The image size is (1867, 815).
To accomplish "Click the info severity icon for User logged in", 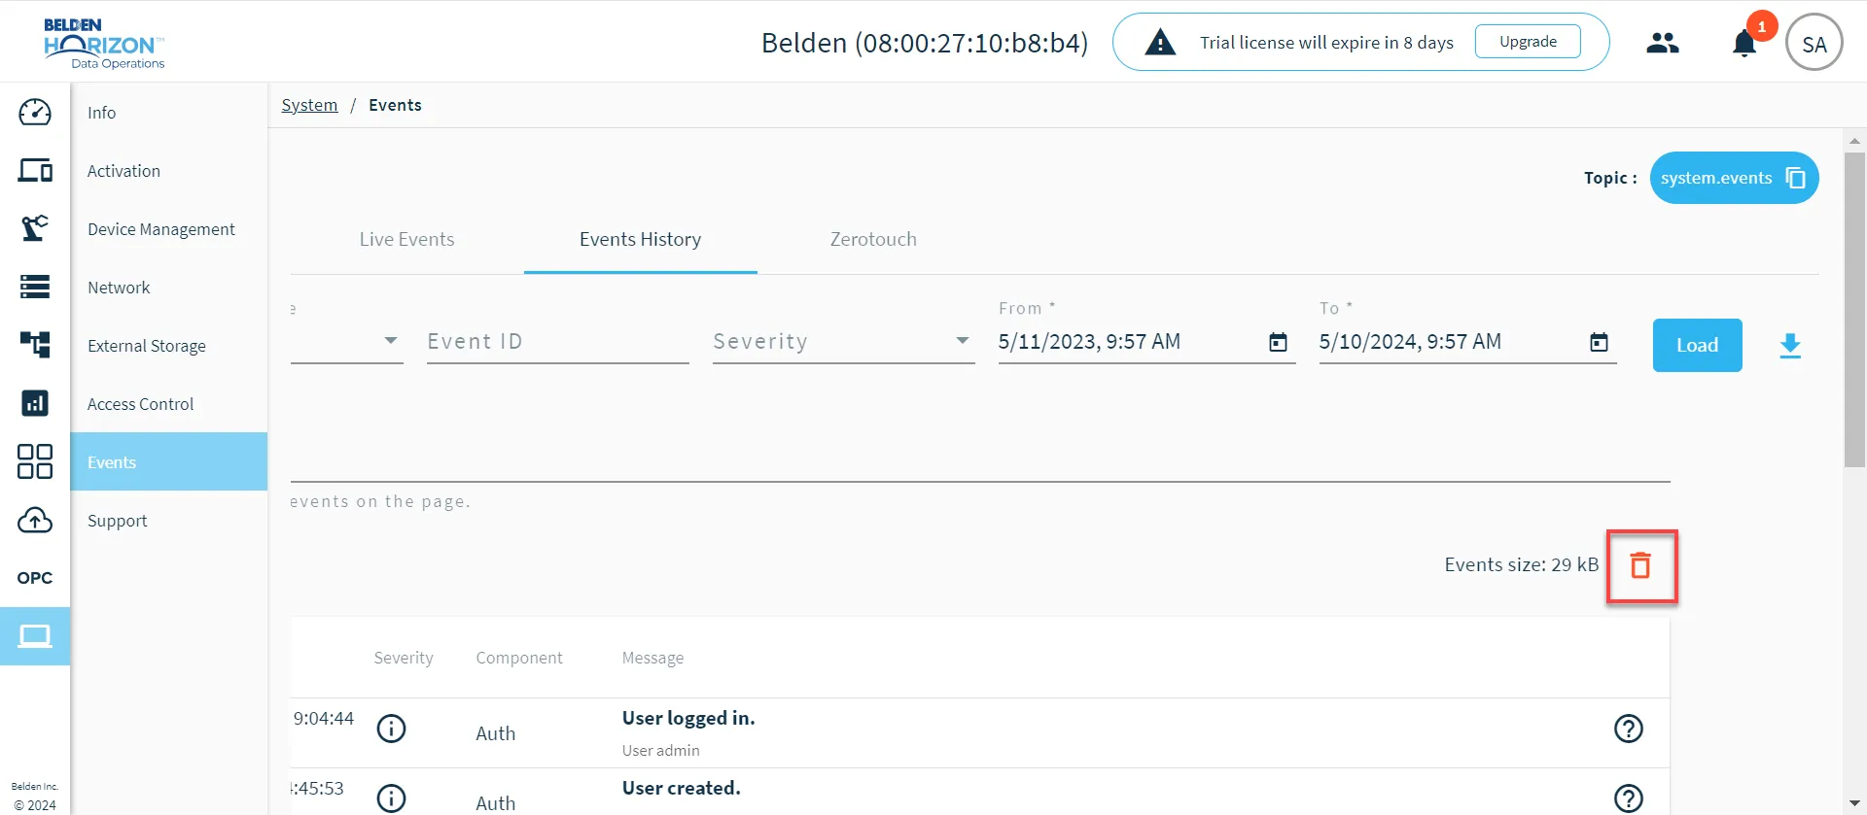I will click(391, 729).
